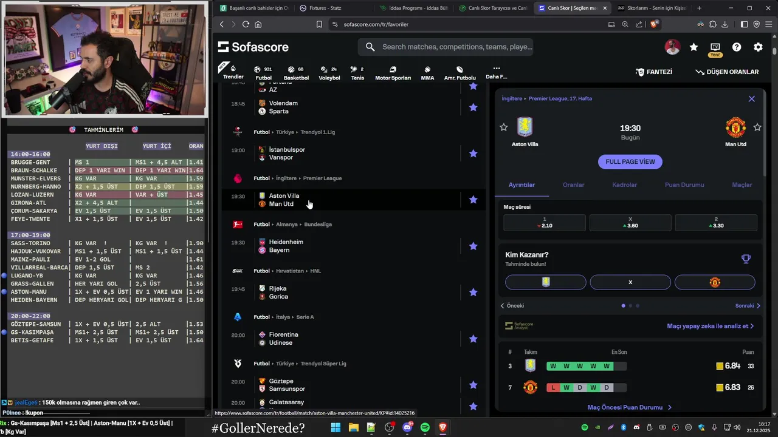Open Discord from the taskbar

click(407, 428)
